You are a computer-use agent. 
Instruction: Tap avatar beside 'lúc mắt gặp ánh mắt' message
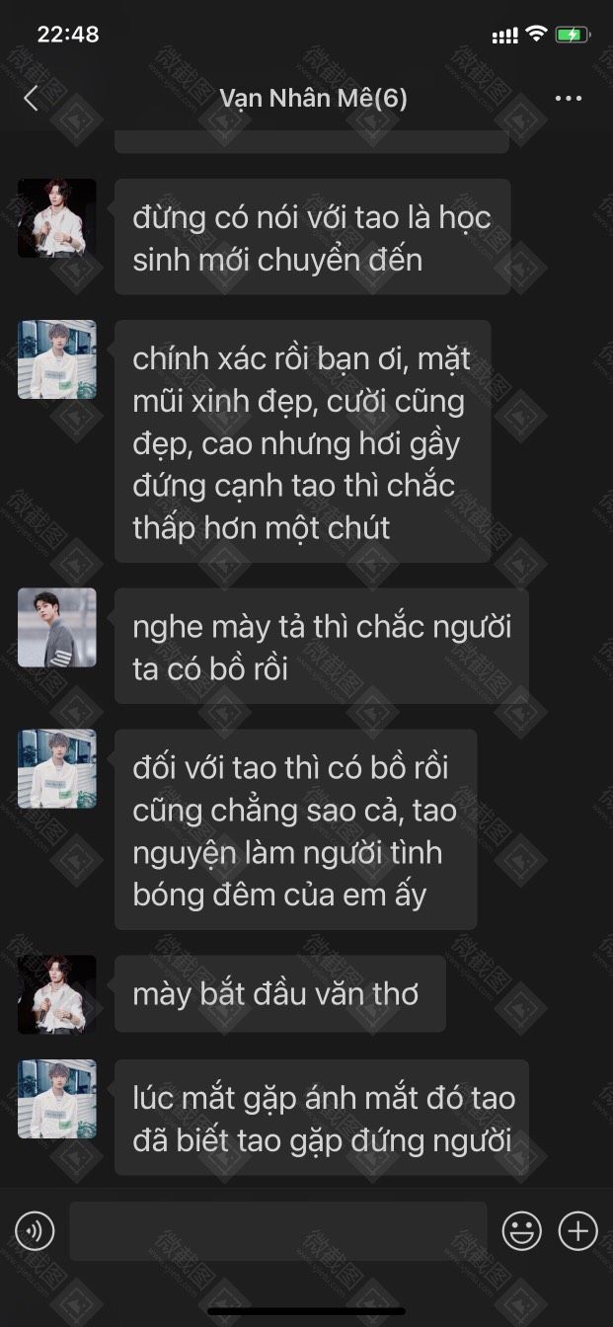coord(57,1099)
